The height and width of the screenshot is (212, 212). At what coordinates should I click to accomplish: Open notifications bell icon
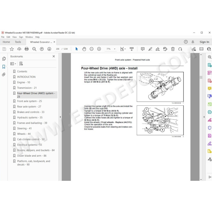tap(193, 42)
